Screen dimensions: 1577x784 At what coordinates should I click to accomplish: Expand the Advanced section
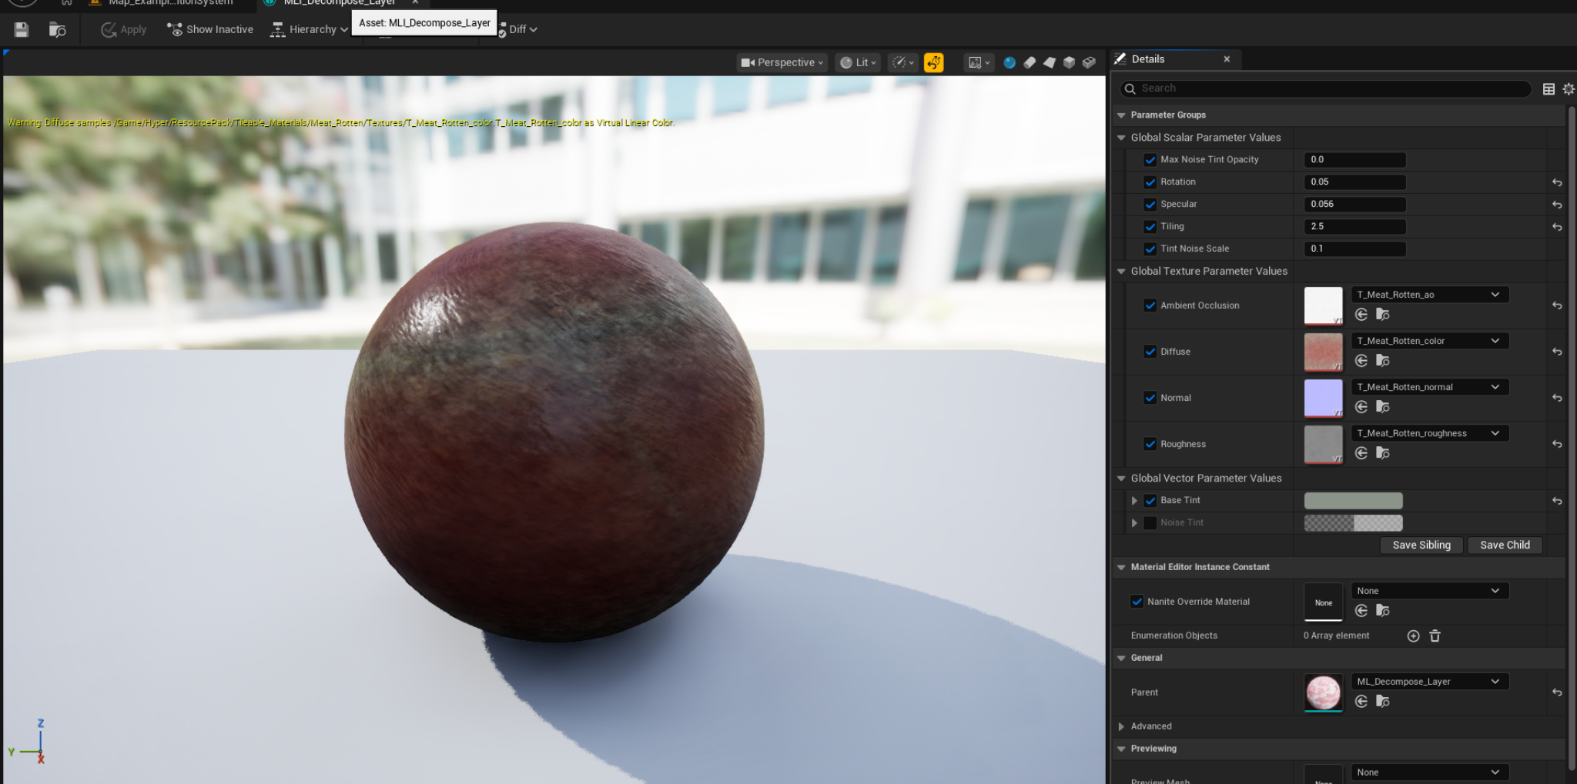pos(1121,726)
